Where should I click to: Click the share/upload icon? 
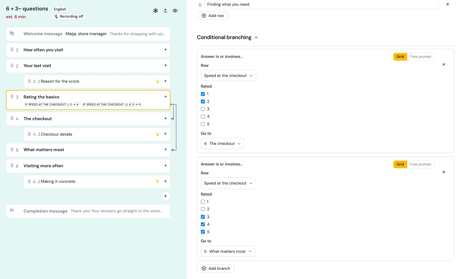coord(165,10)
